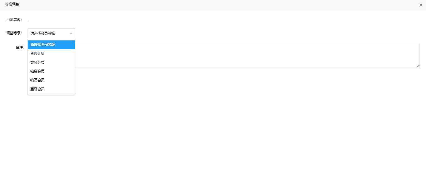Pick 铂金会员 in the dropdown list

[x=51, y=71]
